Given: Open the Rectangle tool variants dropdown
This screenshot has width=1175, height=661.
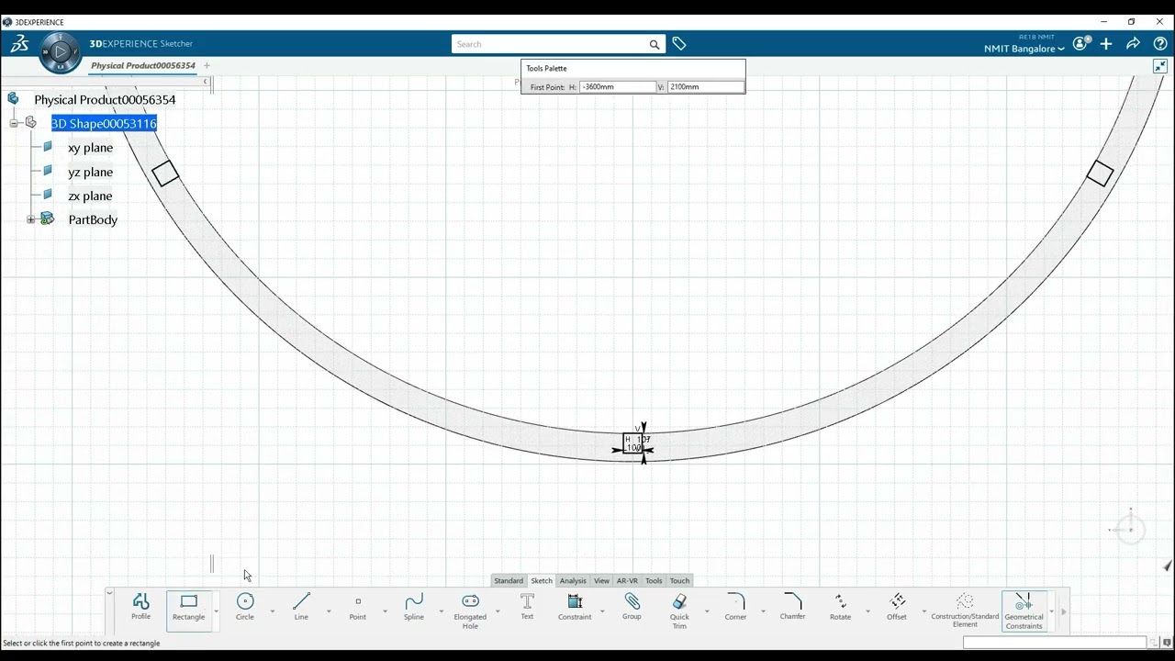Looking at the screenshot, I should click(x=217, y=611).
